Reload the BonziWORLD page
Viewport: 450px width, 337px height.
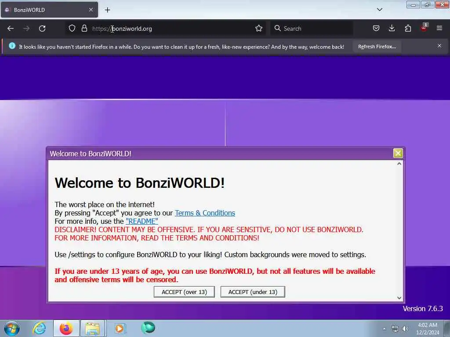pos(42,29)
